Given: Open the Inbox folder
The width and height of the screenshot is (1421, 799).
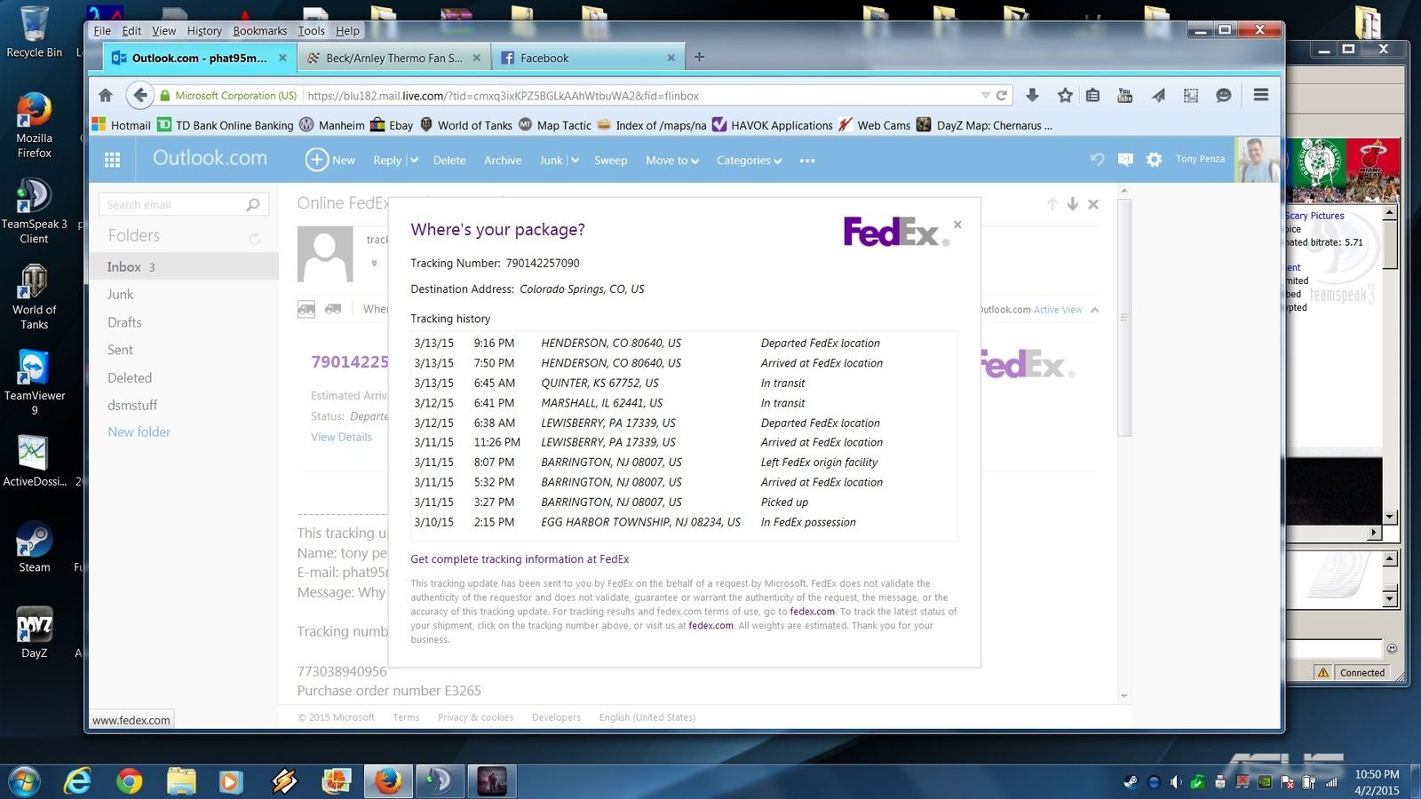Looking at the screenshot, I should pos(184,266).
